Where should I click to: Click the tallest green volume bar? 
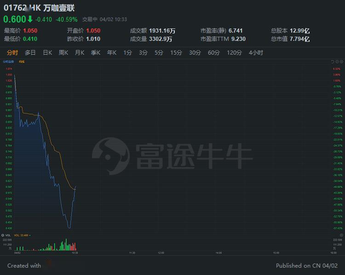(66, 245)
